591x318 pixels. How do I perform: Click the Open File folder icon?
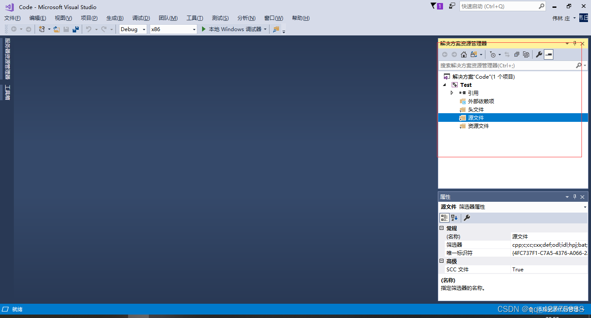coord(57,29)
